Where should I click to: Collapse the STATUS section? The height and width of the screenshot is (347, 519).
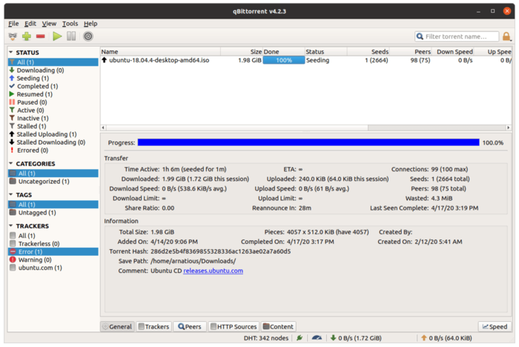coord(11,53)
